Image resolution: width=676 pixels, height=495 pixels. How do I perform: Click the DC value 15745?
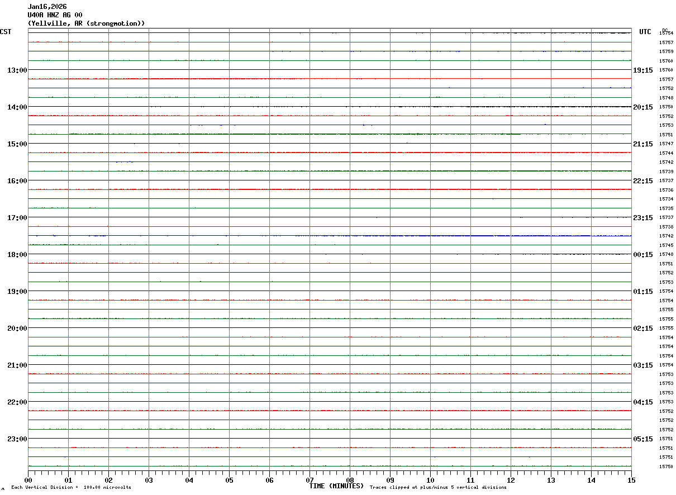[666, 245]
